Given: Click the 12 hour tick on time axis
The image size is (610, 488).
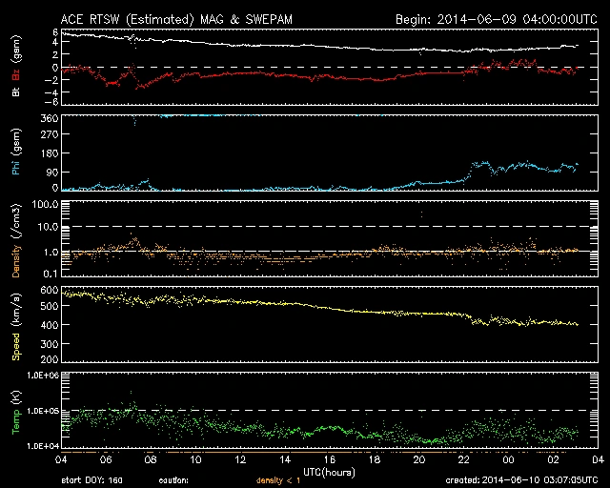Looking at the screenshot, I should [240, 459].
